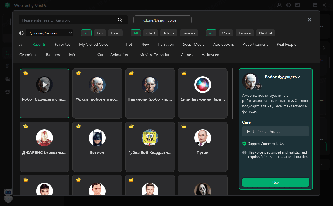Viewport: 333px width, 206px height.
Task: Close the voice selection dialog
Action: click(309, 20)
